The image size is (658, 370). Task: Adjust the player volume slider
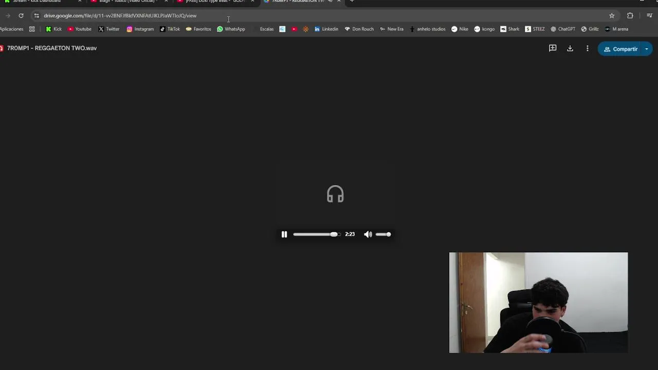(383, 234)
